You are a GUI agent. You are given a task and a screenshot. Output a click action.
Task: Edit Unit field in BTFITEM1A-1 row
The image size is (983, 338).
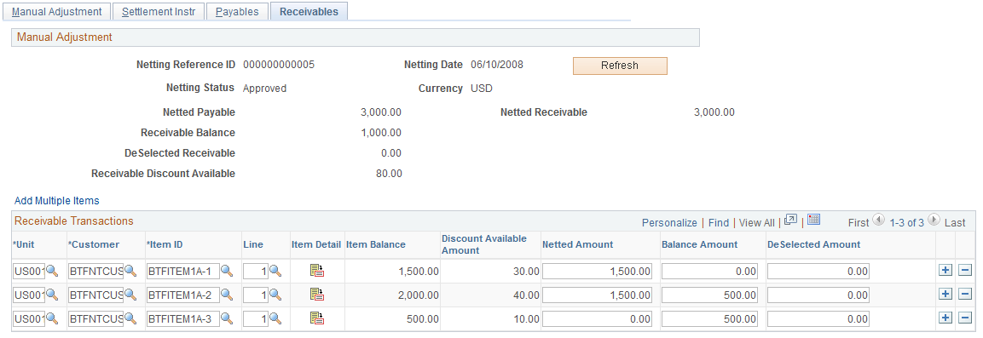tap(29, 271)
